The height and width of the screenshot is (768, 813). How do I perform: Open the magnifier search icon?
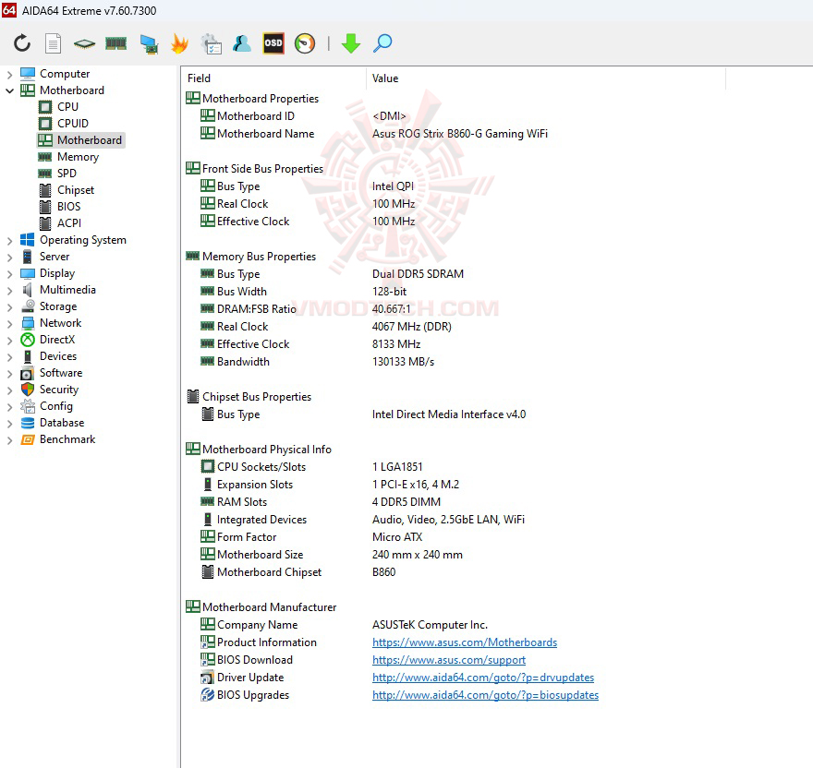coord(382,43)
